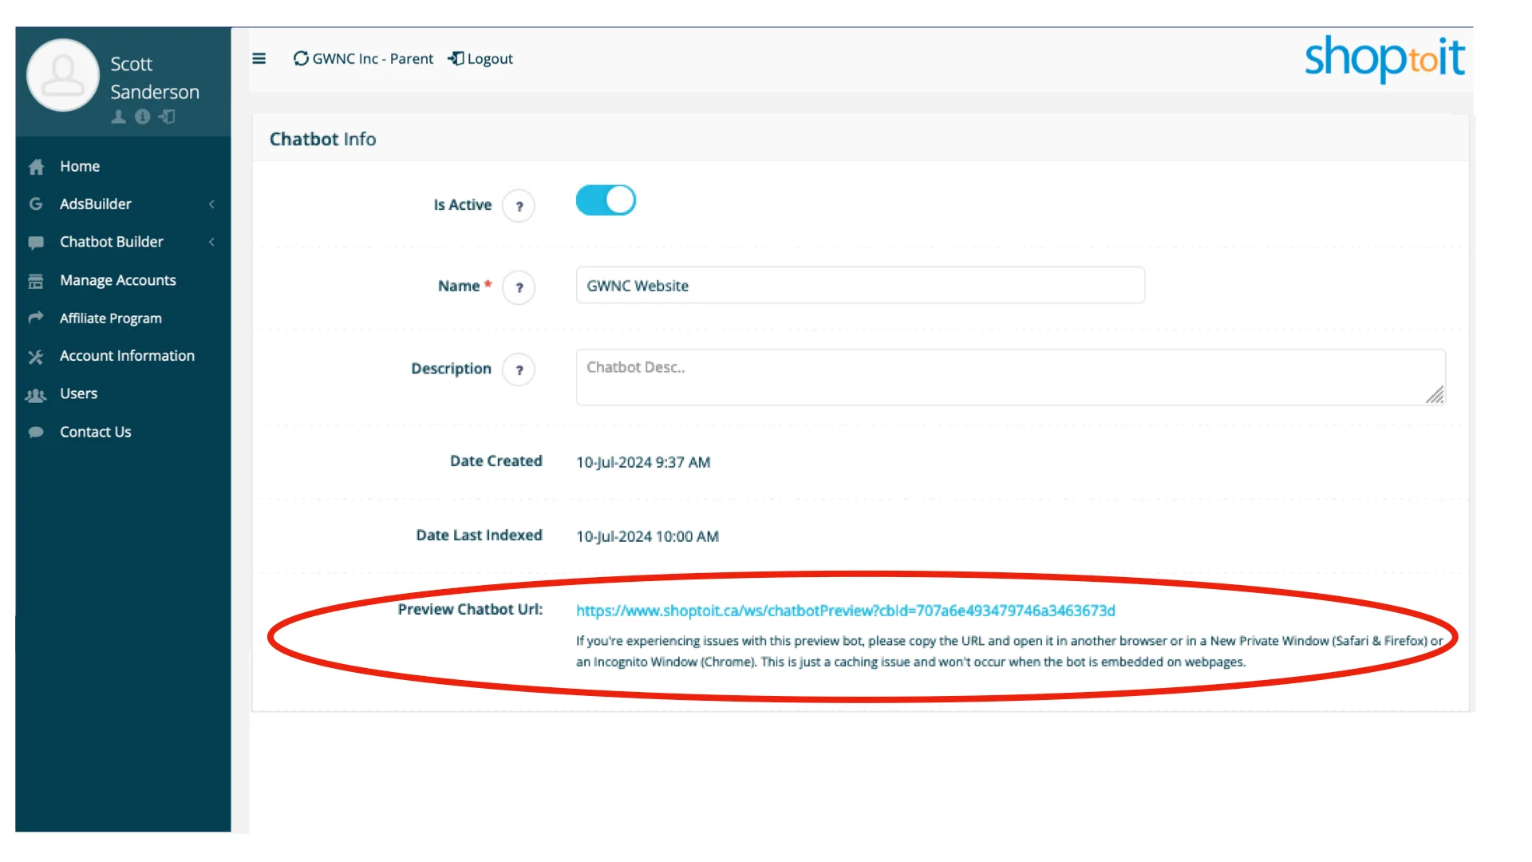Toggle the Is Active switch off
Viewport: 1532px width, 862px height.
606,200
